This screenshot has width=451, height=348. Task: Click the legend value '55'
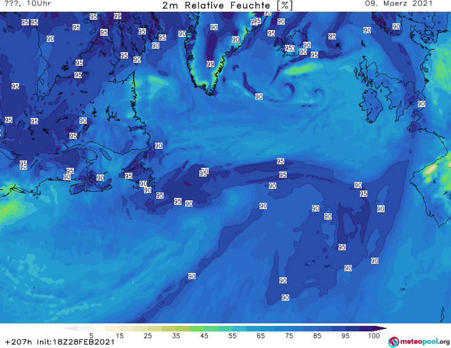click(233, 335)
